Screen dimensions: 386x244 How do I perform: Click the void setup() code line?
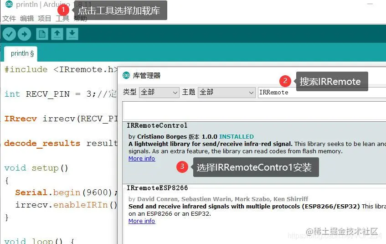(36, 168)
